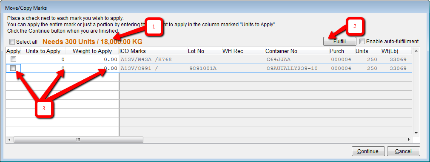
Task: Edit Weight to Apply for A13V/W43A row
Action: tap(92, 59)
